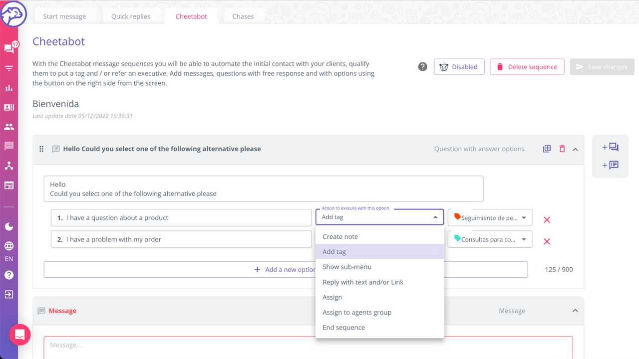
Task: Toggle the Disabled bot switch
Action: point(459,66)
